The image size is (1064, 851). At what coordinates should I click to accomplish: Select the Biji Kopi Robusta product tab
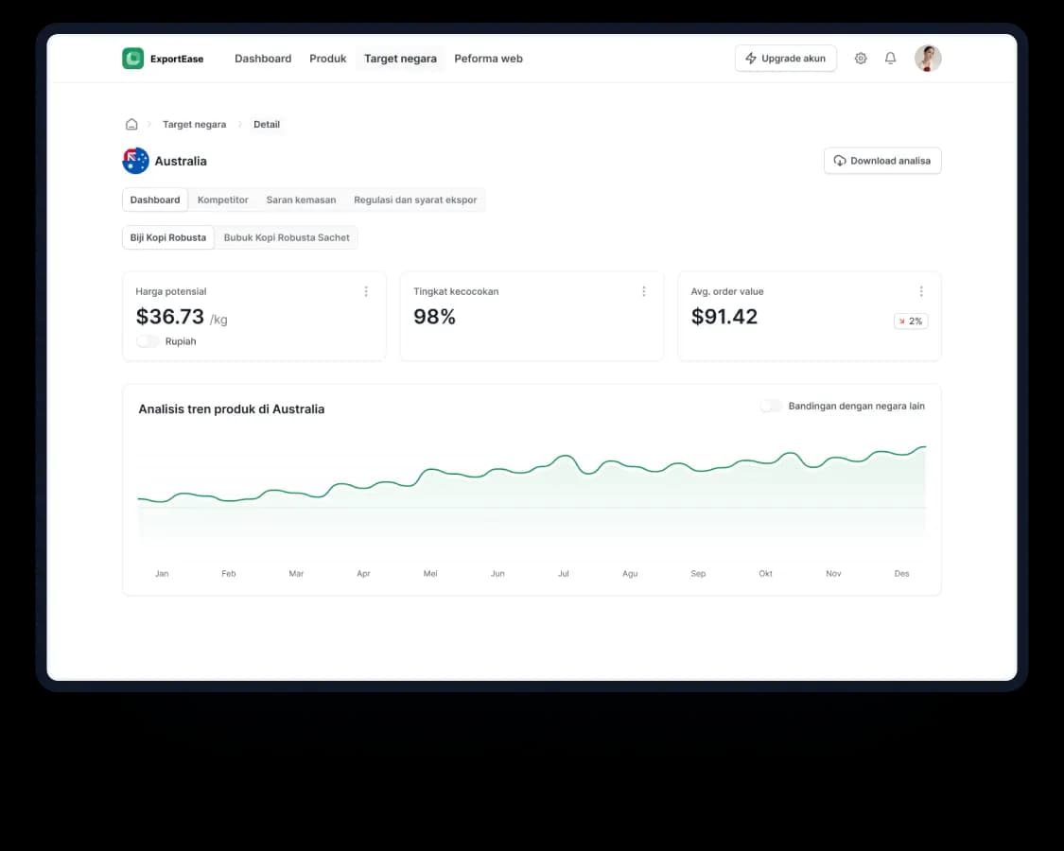pos(168,237)
